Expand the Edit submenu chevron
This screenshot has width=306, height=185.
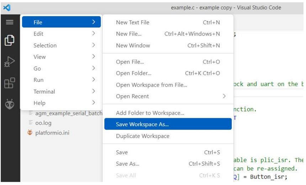click(x=94, y=33)
